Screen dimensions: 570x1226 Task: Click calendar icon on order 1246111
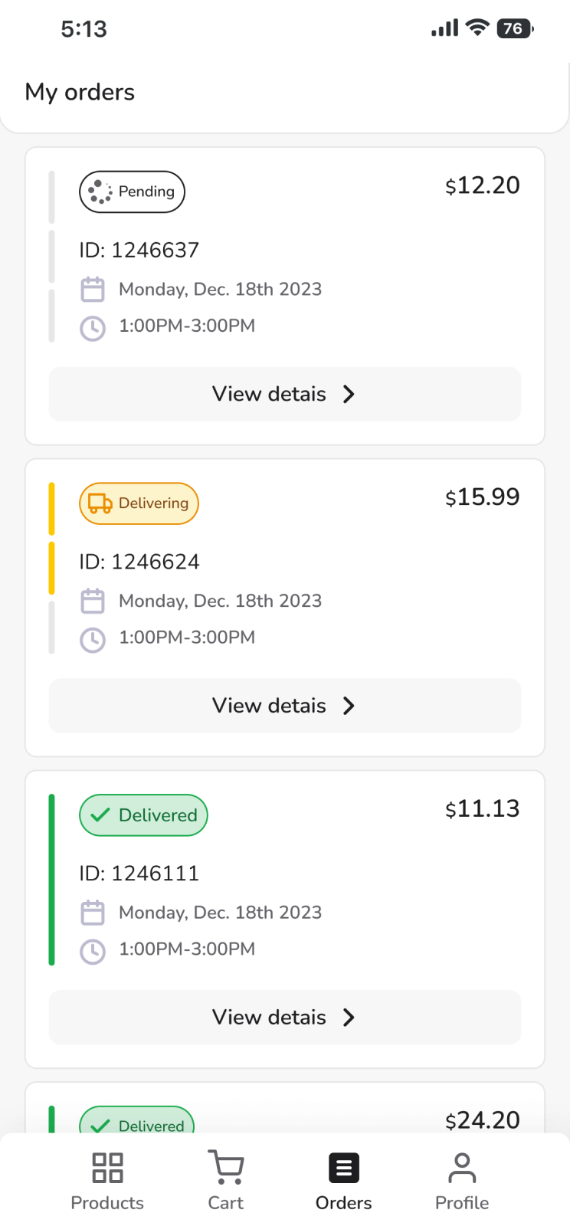point(93,913)
